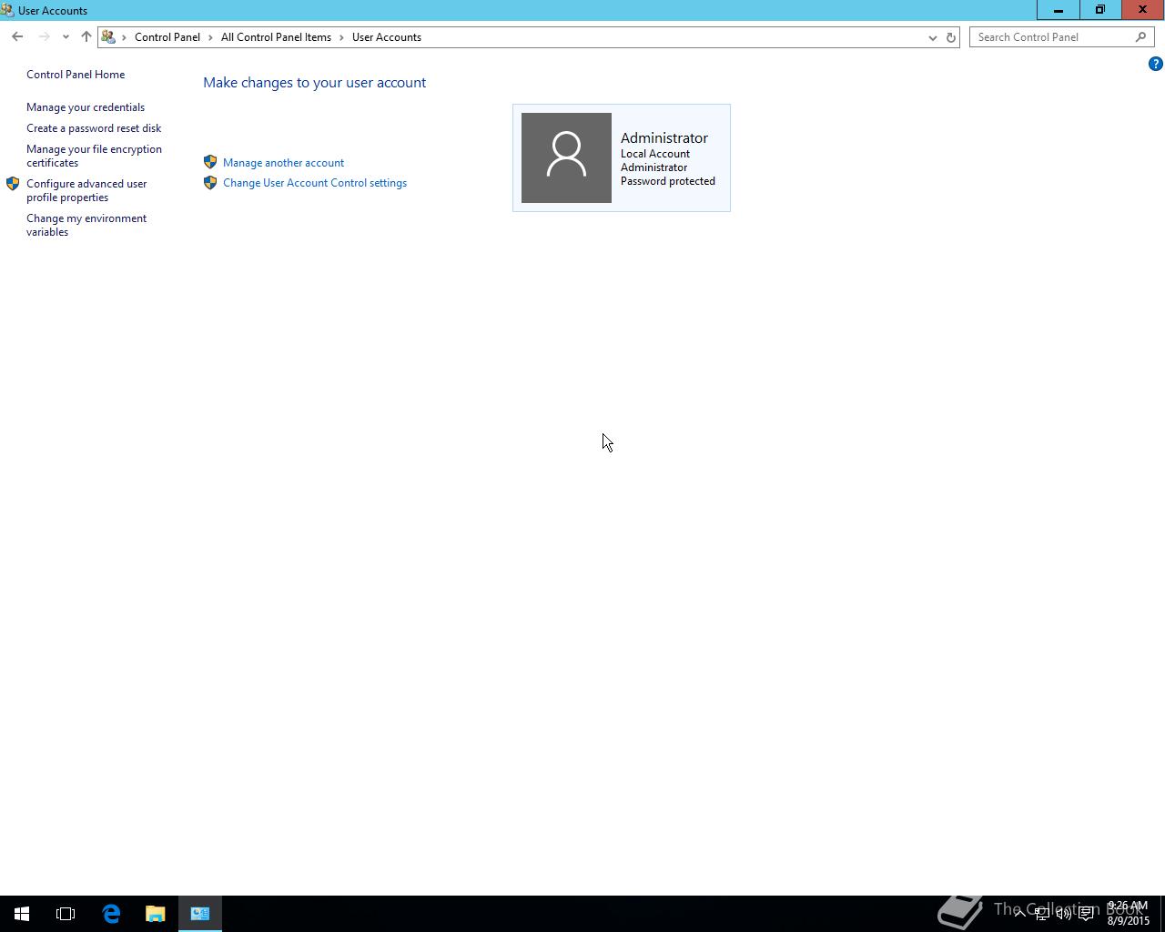The height and width of the screenshot is (932, 1165).
Task: Refresh the User Accounts page
Action: point(951,37)
